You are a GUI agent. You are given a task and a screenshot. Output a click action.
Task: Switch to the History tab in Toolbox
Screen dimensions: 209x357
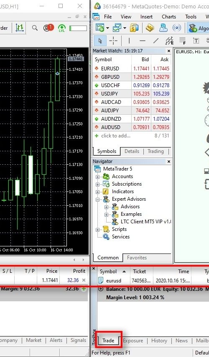click(x=159, y=341)
